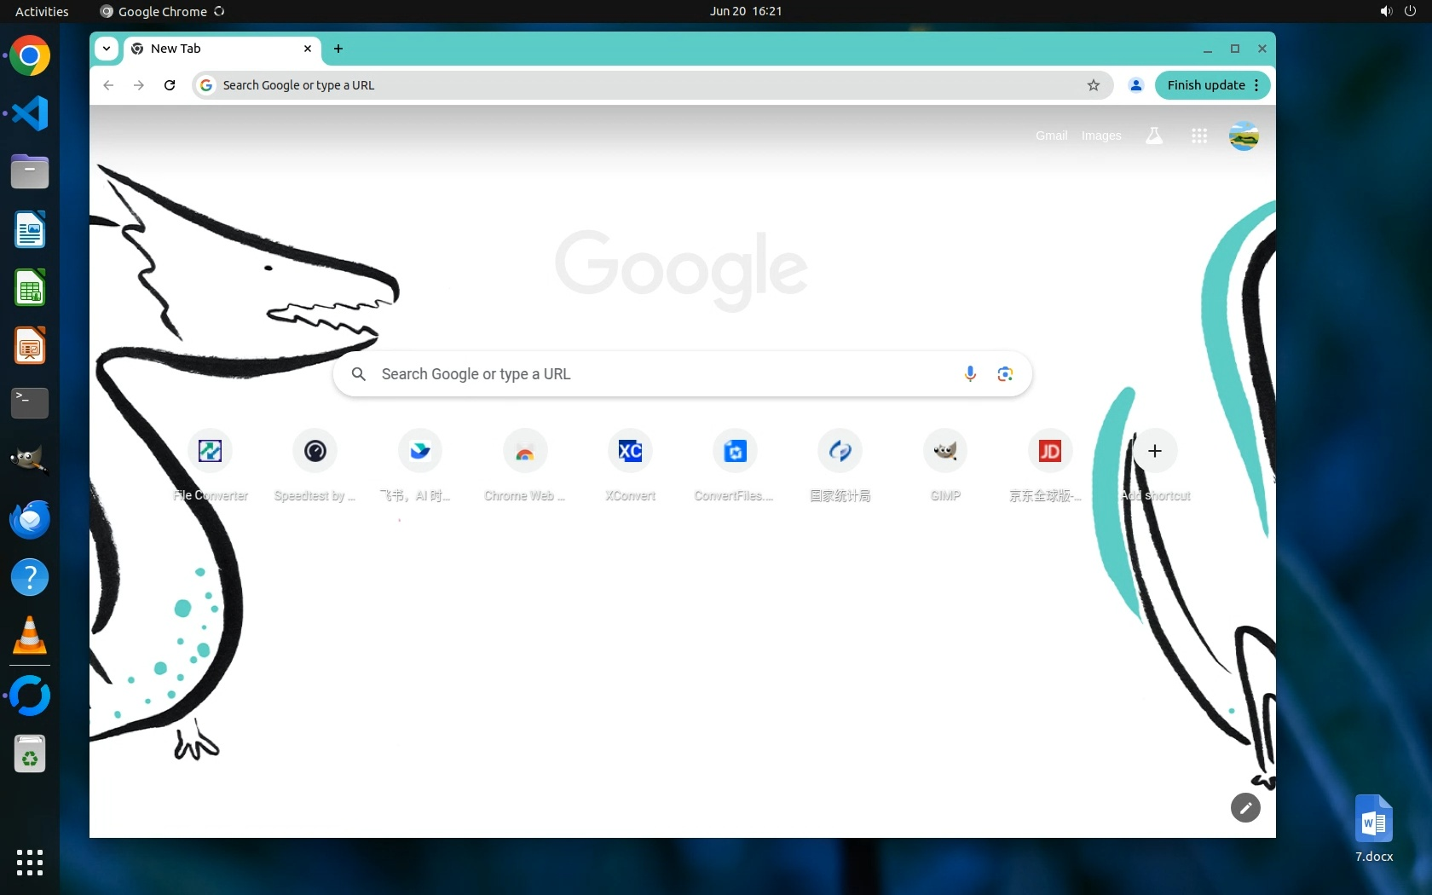1432x895 pixels.
Task: Expand the tab search dropdown
Action: point(107,49)
